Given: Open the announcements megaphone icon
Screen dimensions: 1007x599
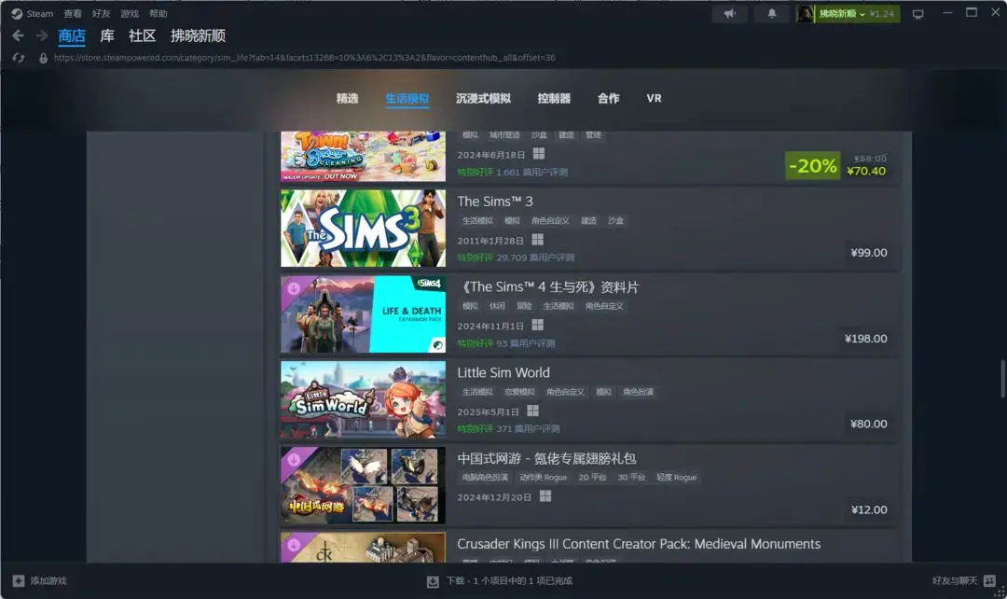Looking at the screenshot, I should pos(729,13).
